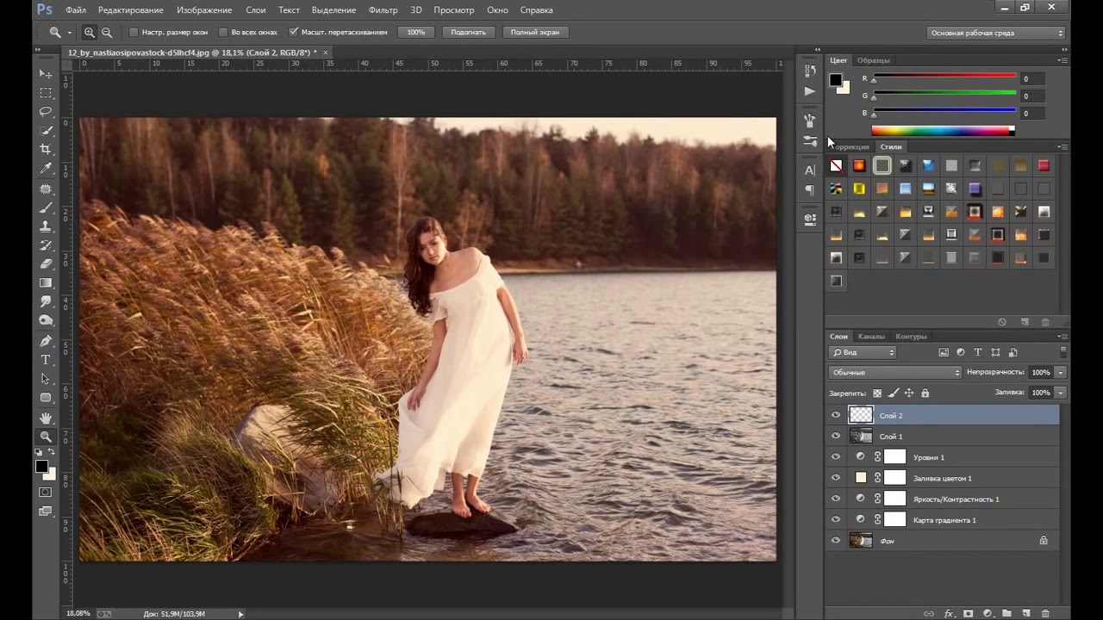Viewport: 1103px width, 620px height.
Task: Select the Crop tool
Action: (x=46, y=149)
